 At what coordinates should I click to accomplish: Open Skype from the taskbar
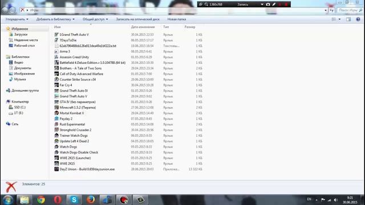point(74,200)
